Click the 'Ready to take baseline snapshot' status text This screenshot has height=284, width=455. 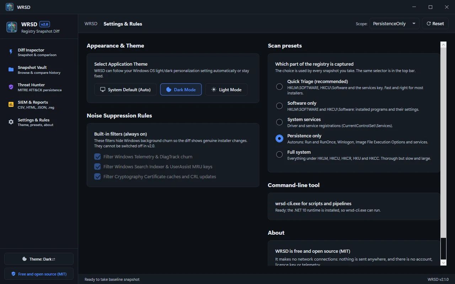click(112, 279)
